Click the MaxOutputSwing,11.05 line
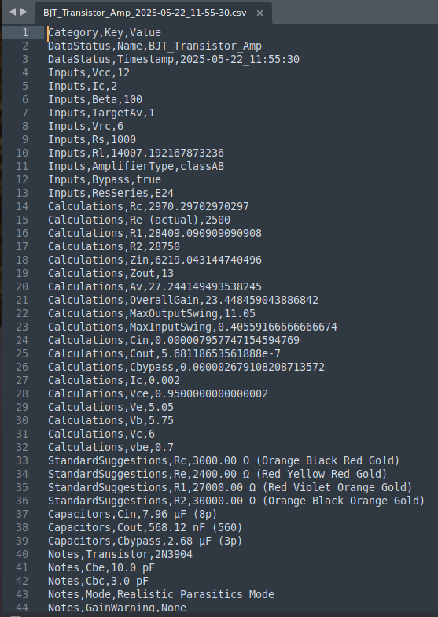Image resolution: width=438 pixels, height=617 pixels. point(151,313)
